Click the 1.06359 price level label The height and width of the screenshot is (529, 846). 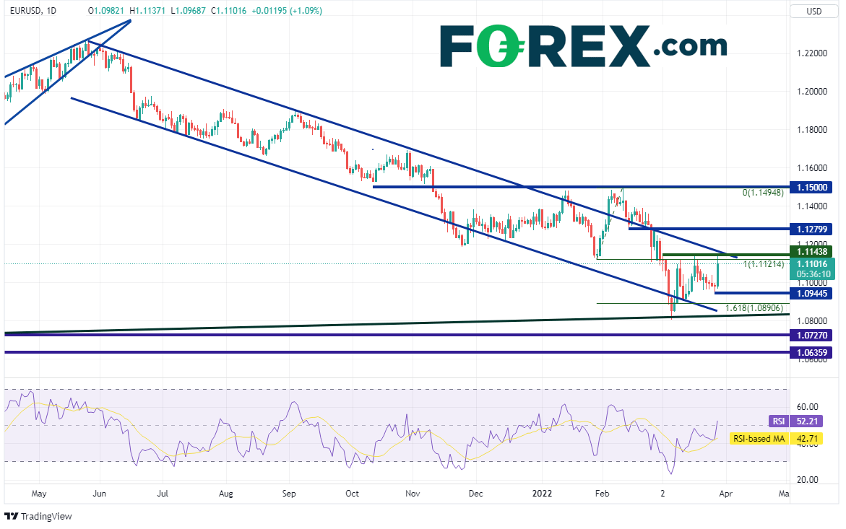tap(814, 353)
